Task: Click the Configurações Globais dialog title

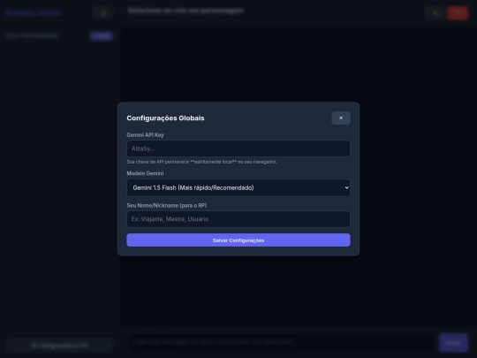Action: coord(165,118)
